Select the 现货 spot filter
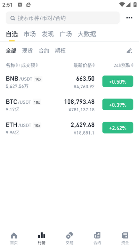Image resolution: width=139 pixels, height=247 pixels. click(x=27, y=51)
